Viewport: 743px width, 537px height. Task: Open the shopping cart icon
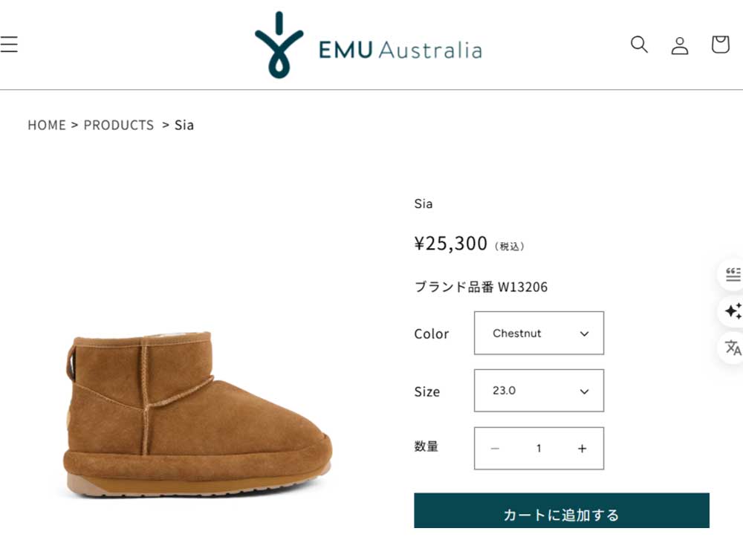pos(720,44)
